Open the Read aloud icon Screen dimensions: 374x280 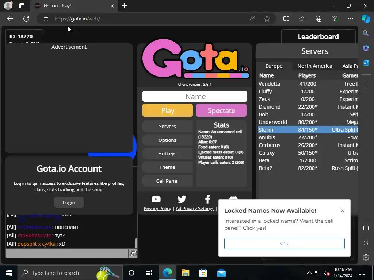pos(252,19)
